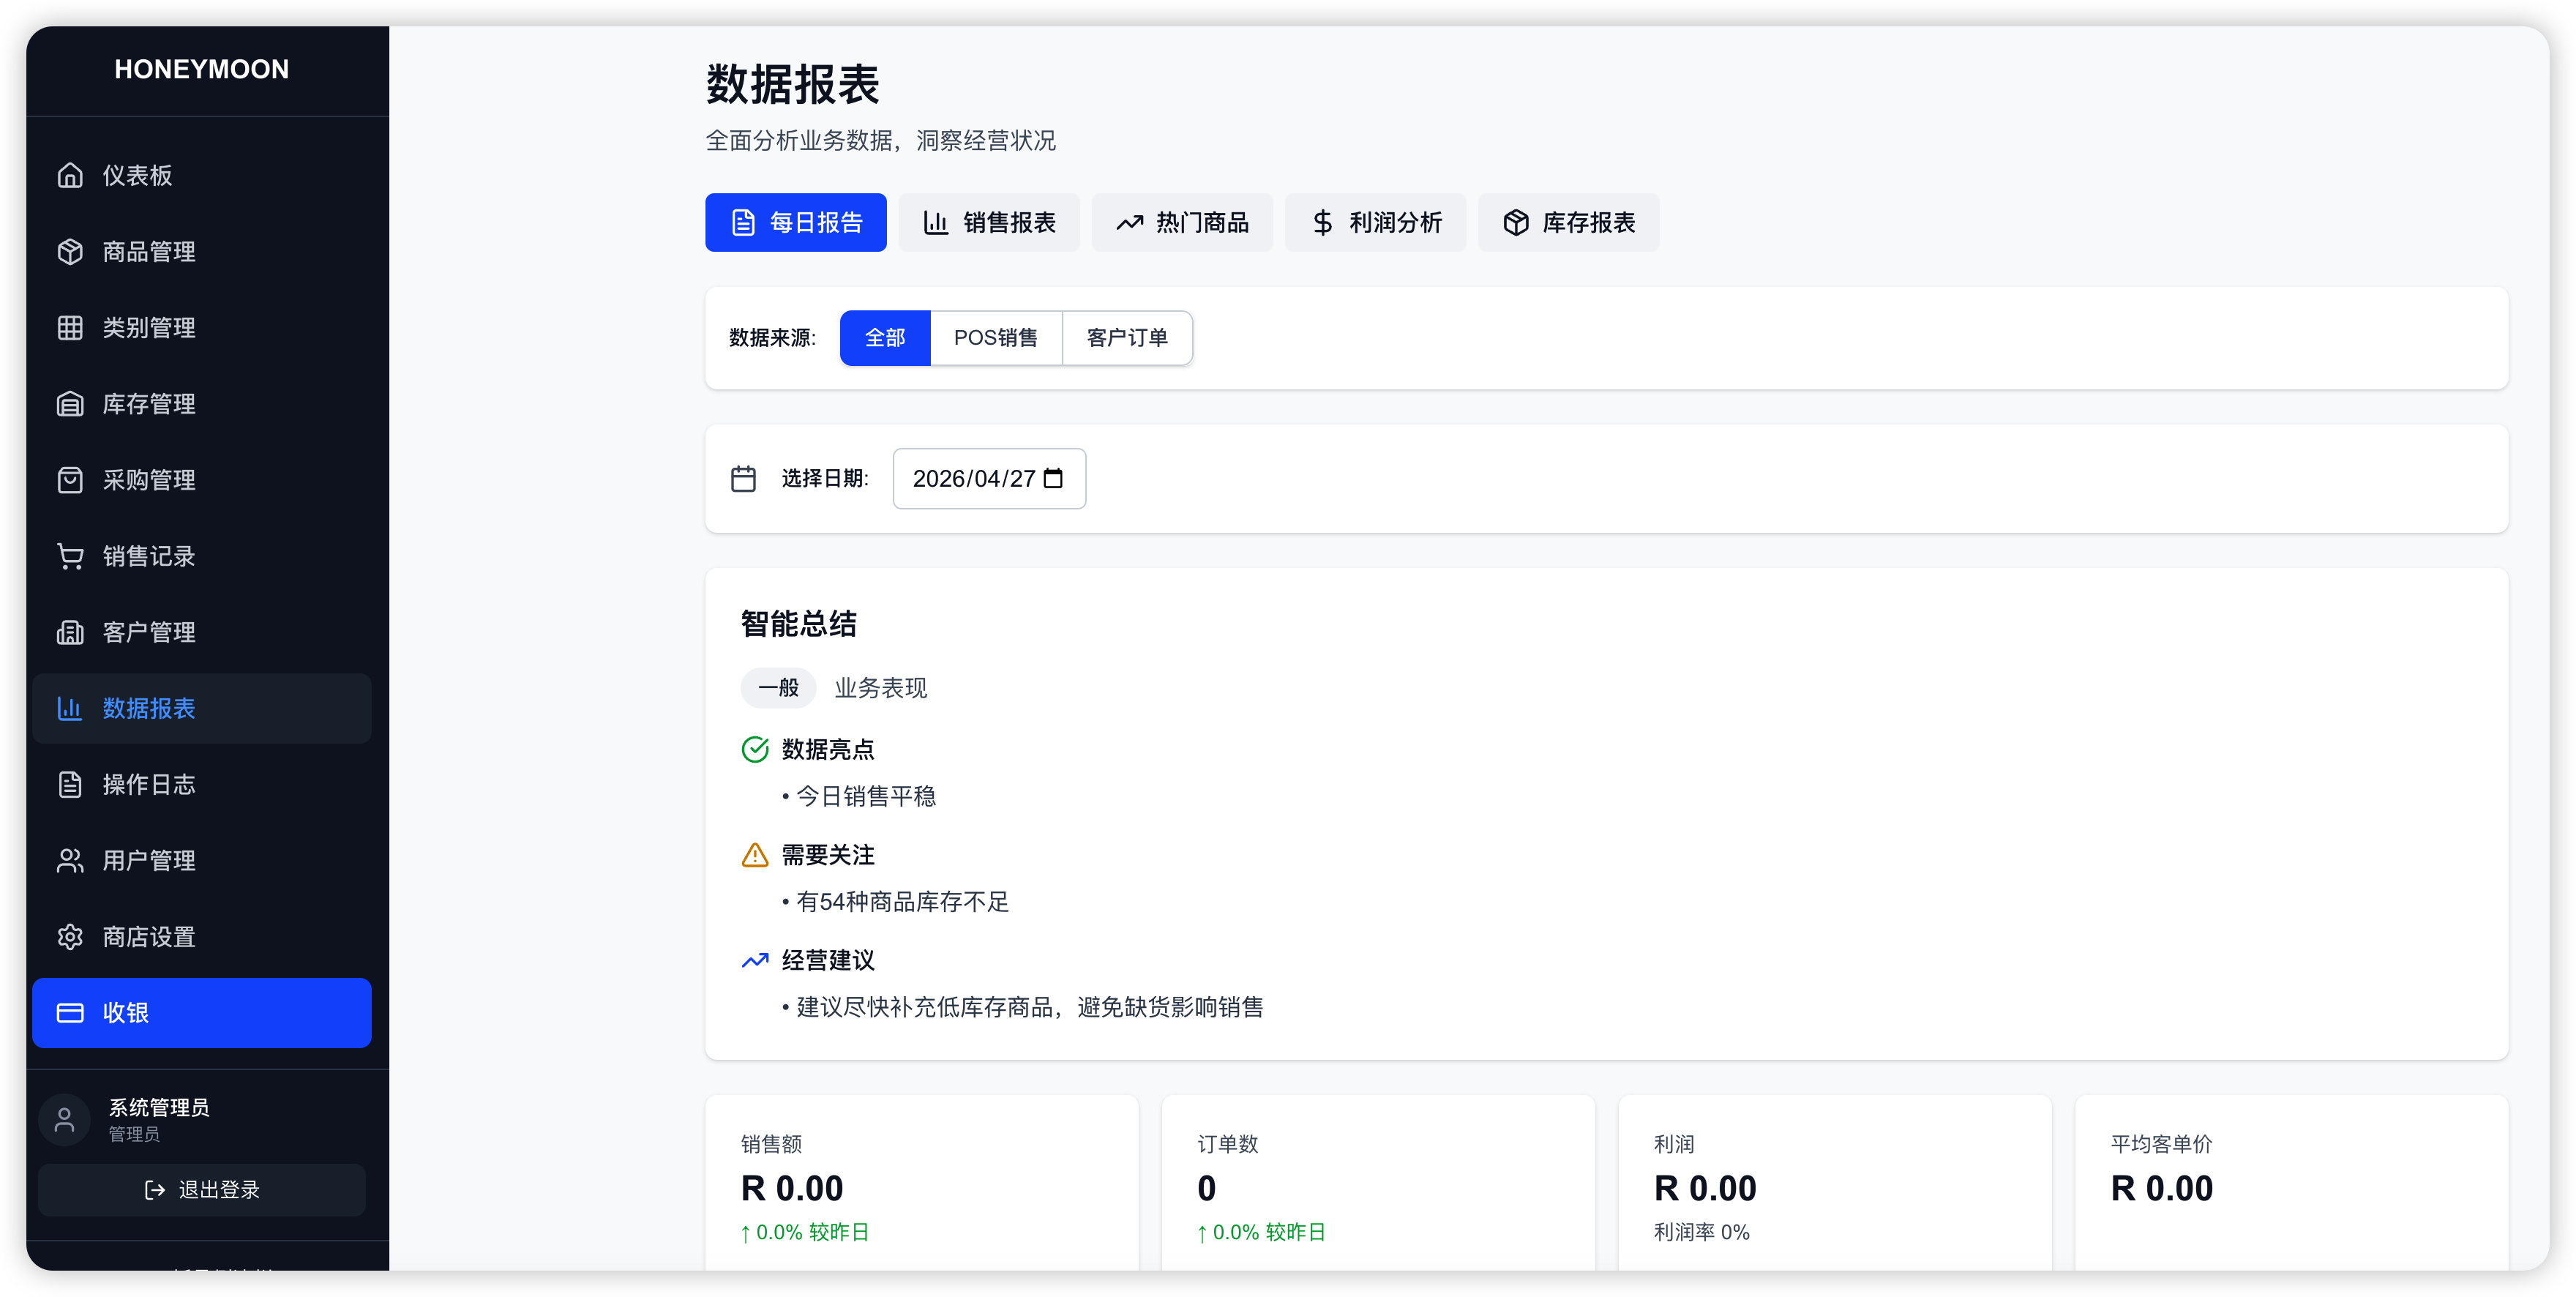Click the green check icon by 数据亮点

(755, 749)
